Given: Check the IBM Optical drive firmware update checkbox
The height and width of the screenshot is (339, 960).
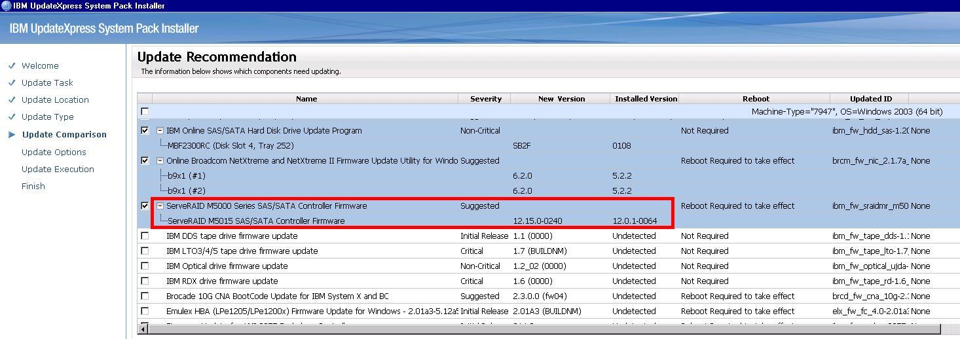Looking at the screenshot, I should point(145,266).
